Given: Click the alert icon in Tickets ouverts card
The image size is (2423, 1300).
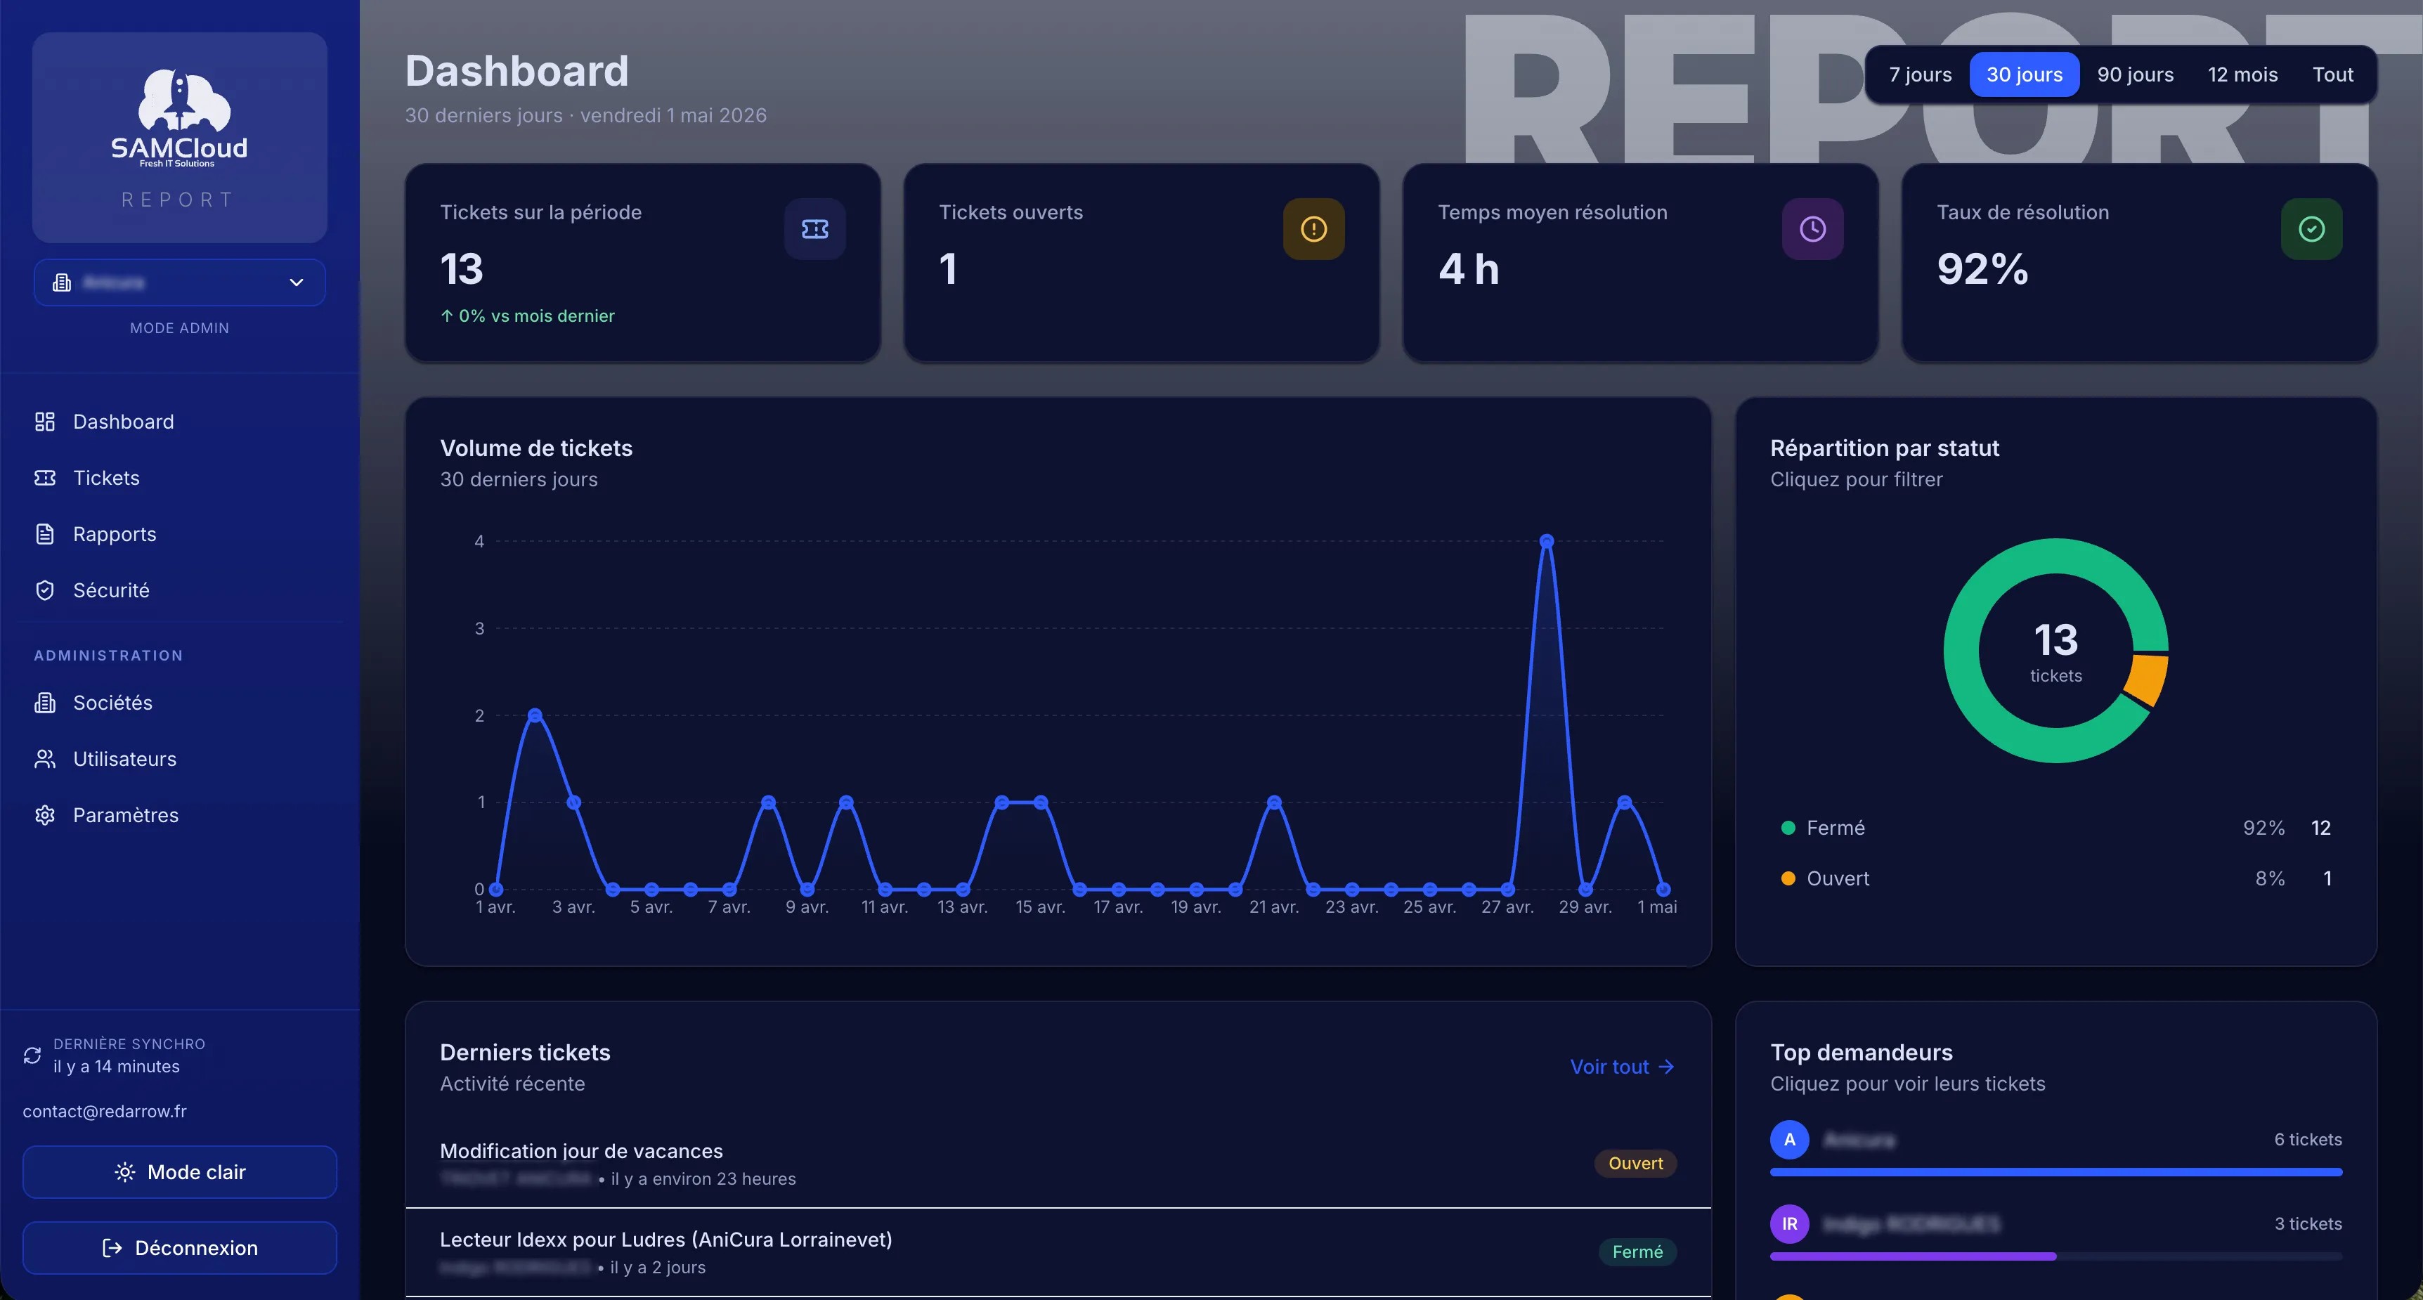Looking at the screenshot, I should (x=1313, y=228).
